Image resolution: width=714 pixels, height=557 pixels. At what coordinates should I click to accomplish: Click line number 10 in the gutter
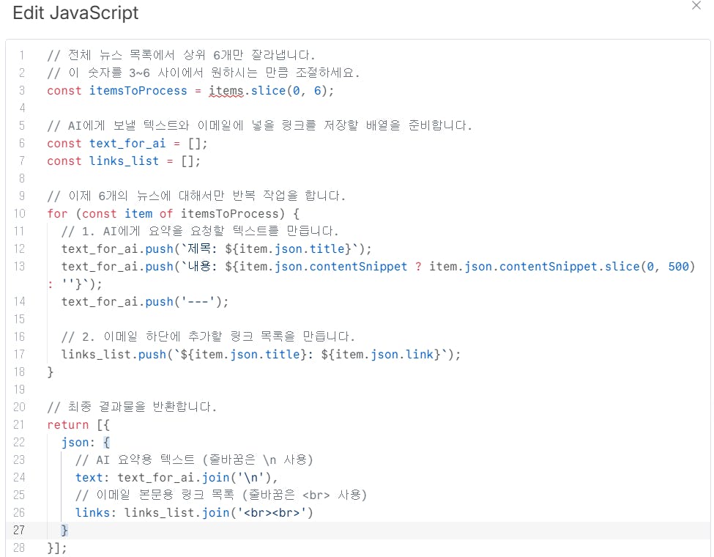coord(19,213)
